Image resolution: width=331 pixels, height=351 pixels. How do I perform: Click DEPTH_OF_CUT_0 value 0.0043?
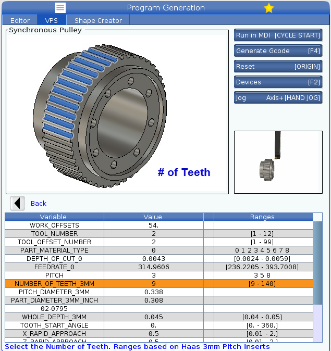click(153, 258)
